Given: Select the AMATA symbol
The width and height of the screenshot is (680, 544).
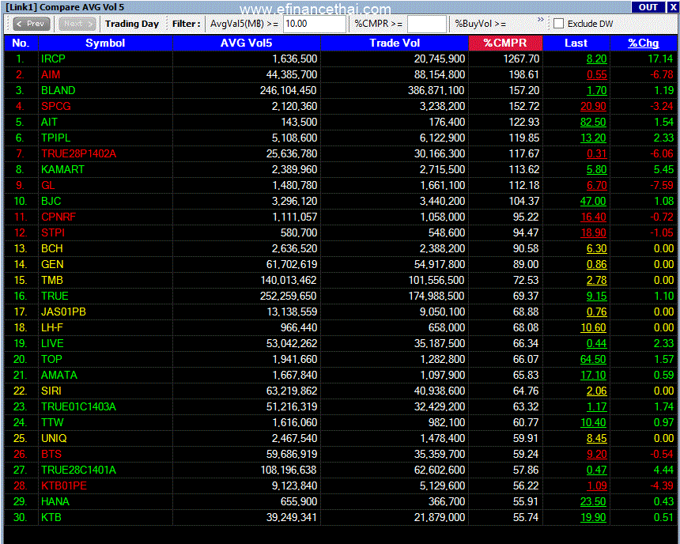Looking at the screenshot, I should [59, 376].
